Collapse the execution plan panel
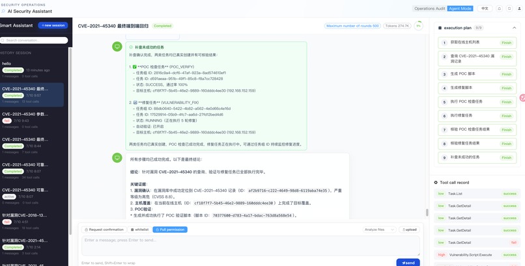 515,28
